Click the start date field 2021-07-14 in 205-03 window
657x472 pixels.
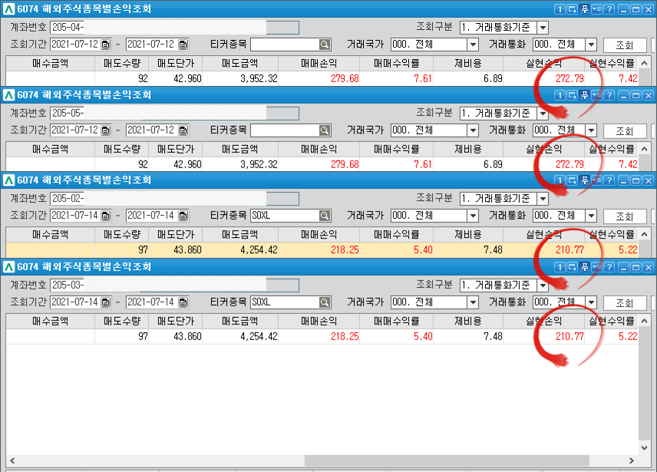[x=75, y=302]
